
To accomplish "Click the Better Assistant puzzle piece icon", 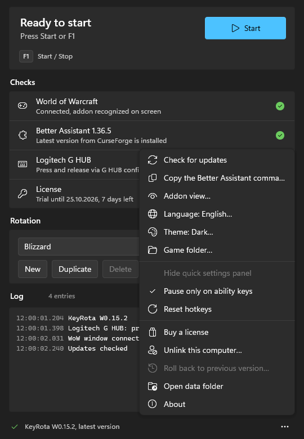I will click(x=23, y=135).
